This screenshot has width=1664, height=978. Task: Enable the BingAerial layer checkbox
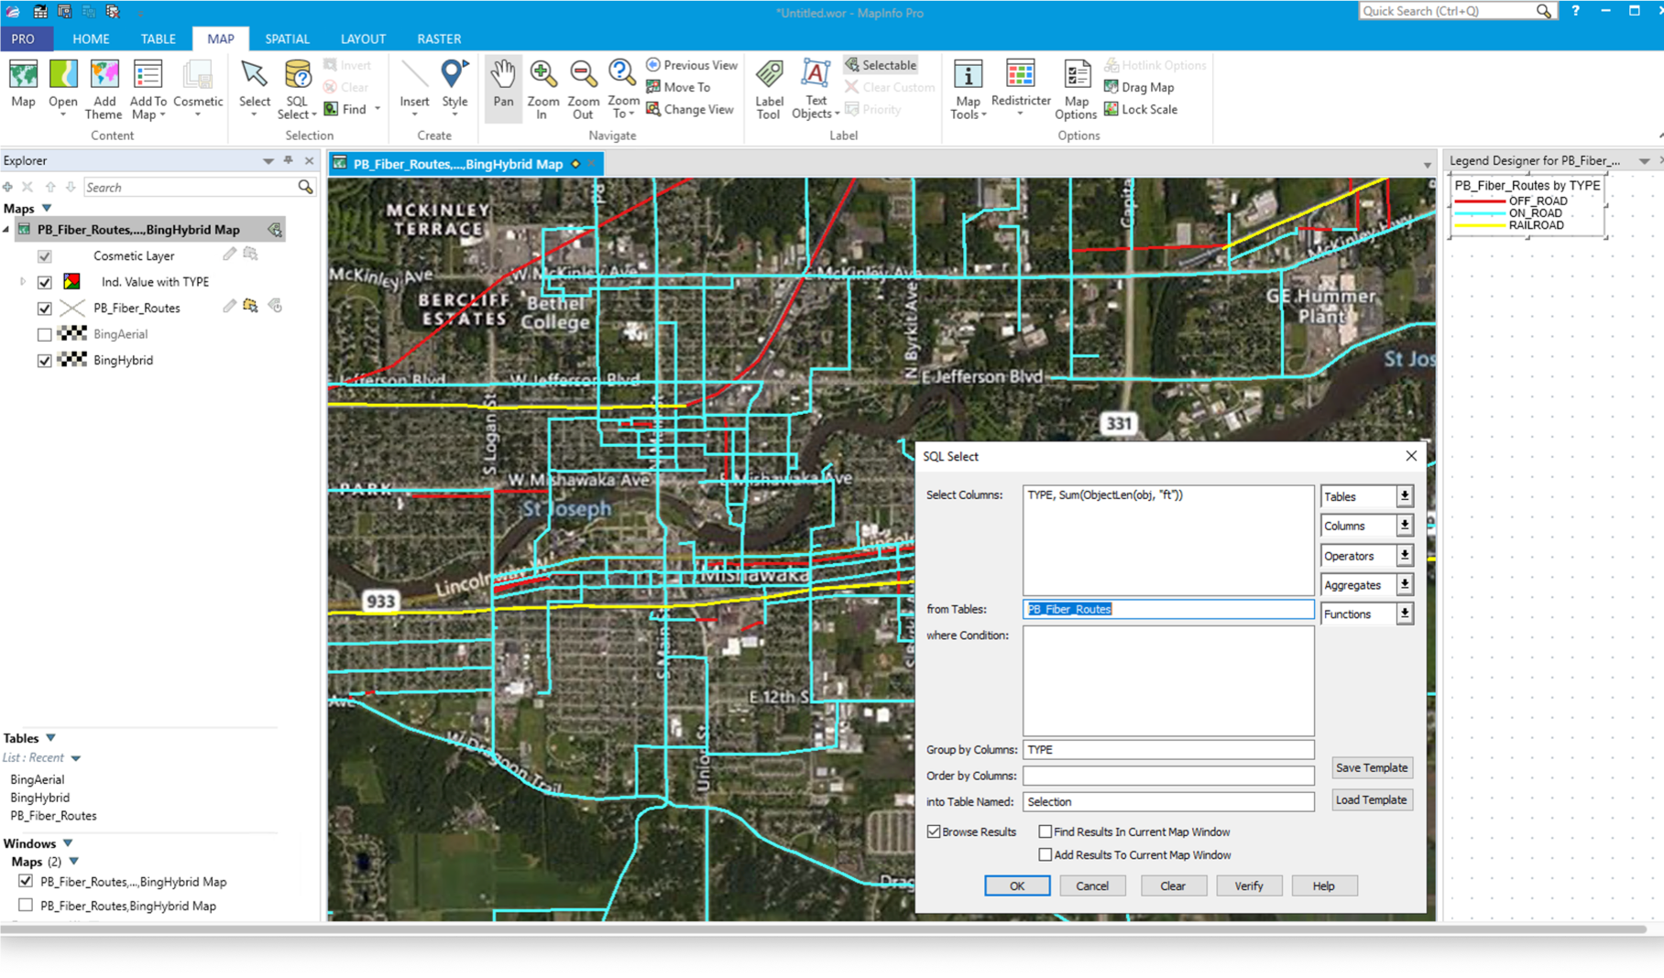pos(45,334)
